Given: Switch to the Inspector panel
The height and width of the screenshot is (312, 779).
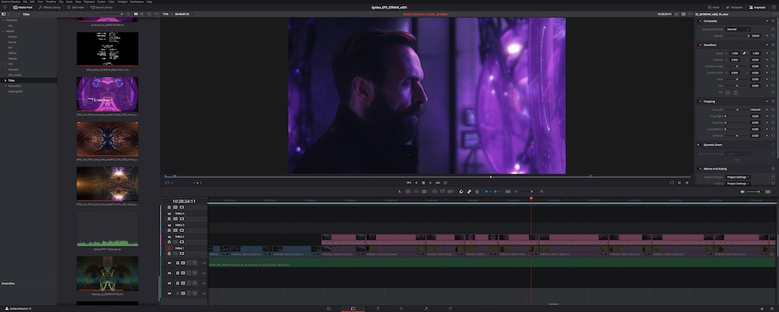Looking at the screenshot, I should (757, 8).
